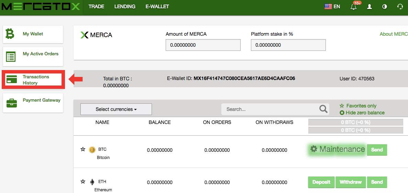
Task: Toggle the dark/light contrast theme icon
Action: tap(385, 7)
